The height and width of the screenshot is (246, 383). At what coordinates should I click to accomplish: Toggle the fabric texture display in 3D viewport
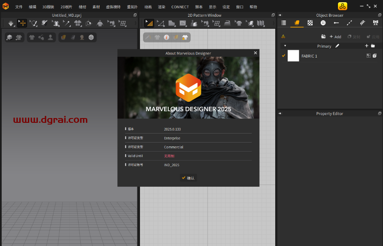coord(63,37)
